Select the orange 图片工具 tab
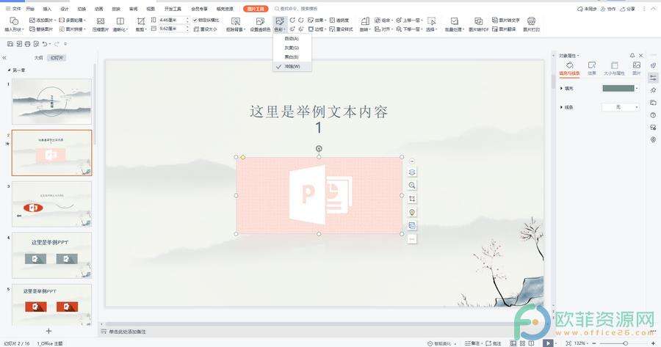661x347 pixels. (x=256, y=8)
